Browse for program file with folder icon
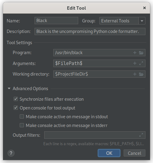This screenshot has width=153, height=163. [x=141, y=53]
